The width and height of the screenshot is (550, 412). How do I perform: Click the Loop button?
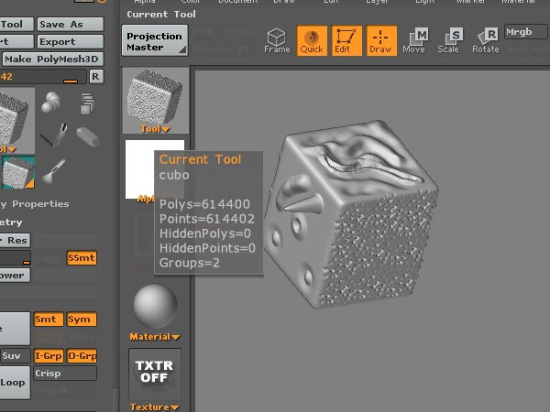coord(15,383)
